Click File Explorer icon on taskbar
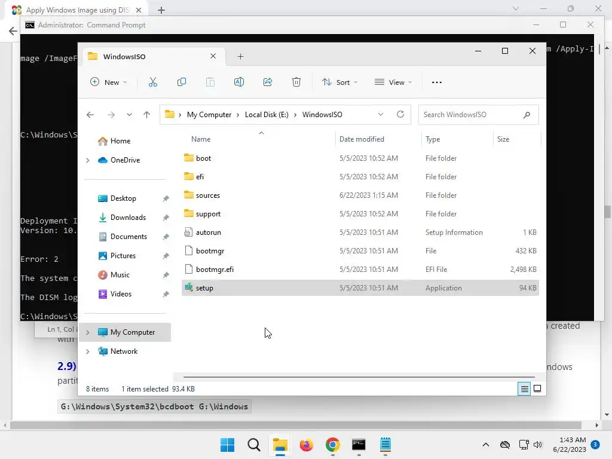This screenshot has width=612, height=459. [280, 445]
